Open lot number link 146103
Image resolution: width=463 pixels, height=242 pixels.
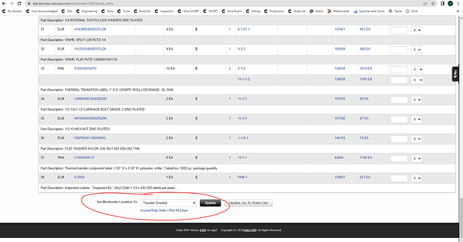click(x=340, y=138)
